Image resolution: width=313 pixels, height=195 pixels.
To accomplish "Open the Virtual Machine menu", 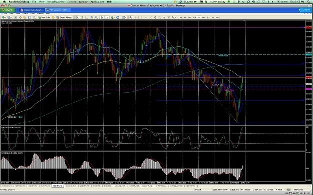I will coord(56,1).
